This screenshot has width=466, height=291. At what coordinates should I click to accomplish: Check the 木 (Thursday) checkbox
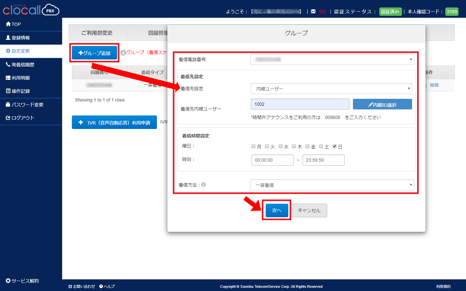tap(294, 146)
